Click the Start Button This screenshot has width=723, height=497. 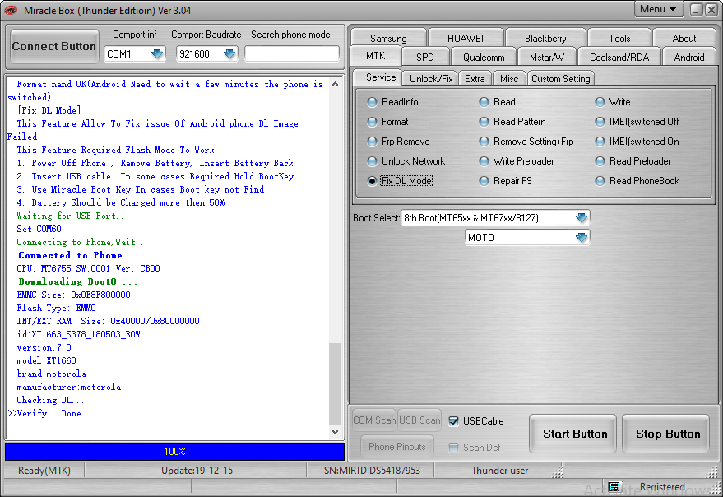click(573, 434)
